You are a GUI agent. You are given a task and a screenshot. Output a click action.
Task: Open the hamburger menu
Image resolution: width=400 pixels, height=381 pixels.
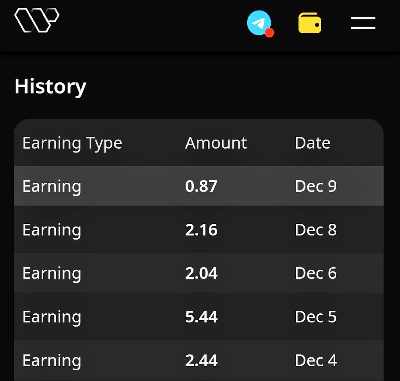tap(363, 23)
